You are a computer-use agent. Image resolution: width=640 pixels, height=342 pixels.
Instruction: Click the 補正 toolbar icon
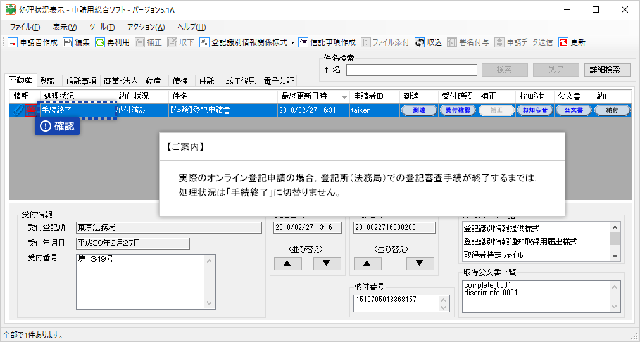pyautogui.click(x=140, y=42)
